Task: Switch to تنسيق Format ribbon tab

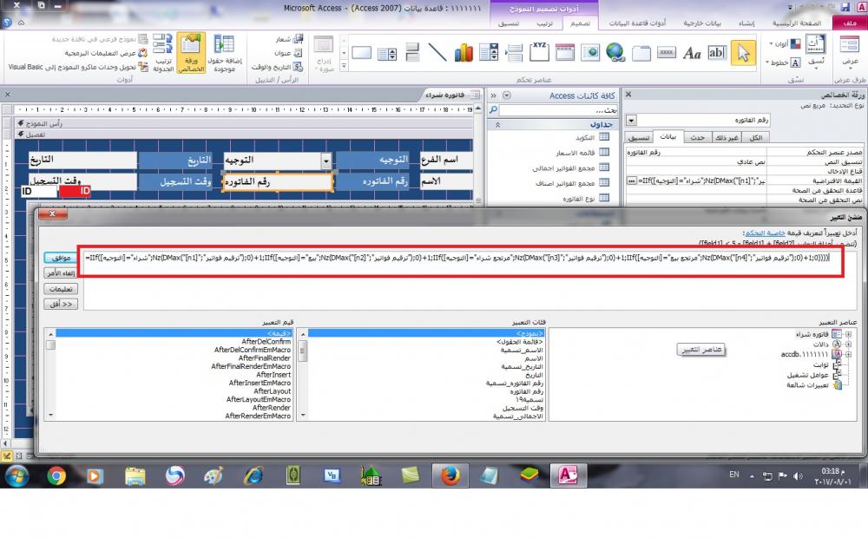Action: [508, 23]
